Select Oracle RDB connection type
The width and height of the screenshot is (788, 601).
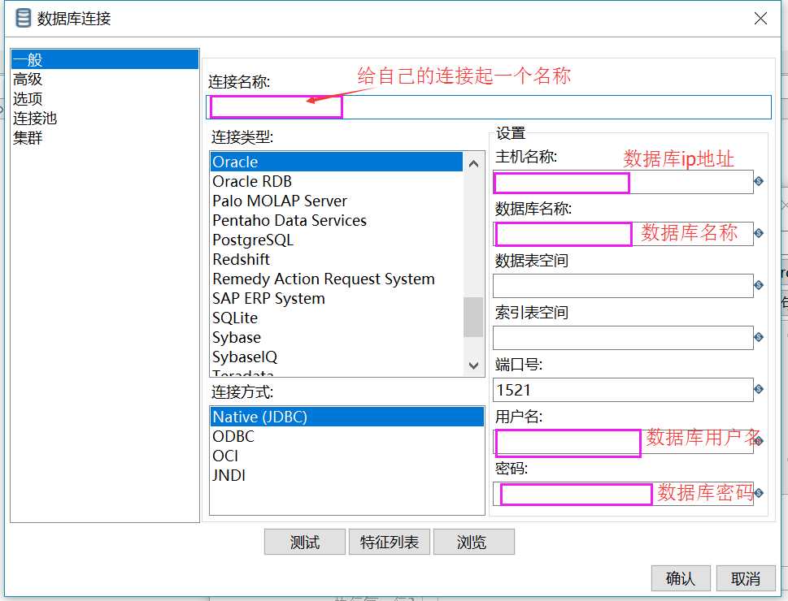[x=336, y=181]
